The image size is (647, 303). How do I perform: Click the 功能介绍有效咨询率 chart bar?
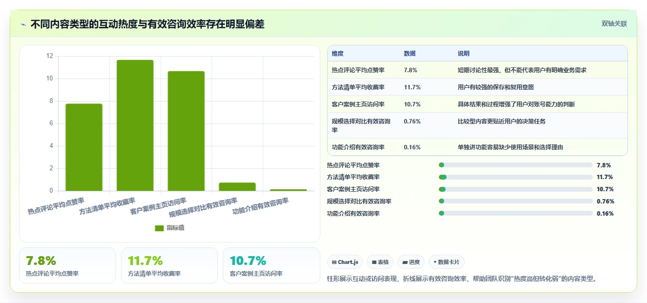coord(289,190)
